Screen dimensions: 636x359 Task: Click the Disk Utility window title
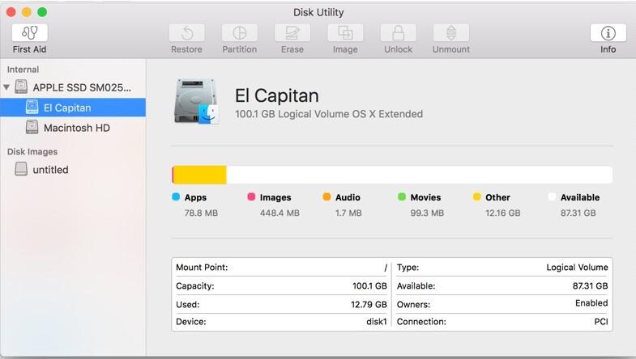pos(318,13)
